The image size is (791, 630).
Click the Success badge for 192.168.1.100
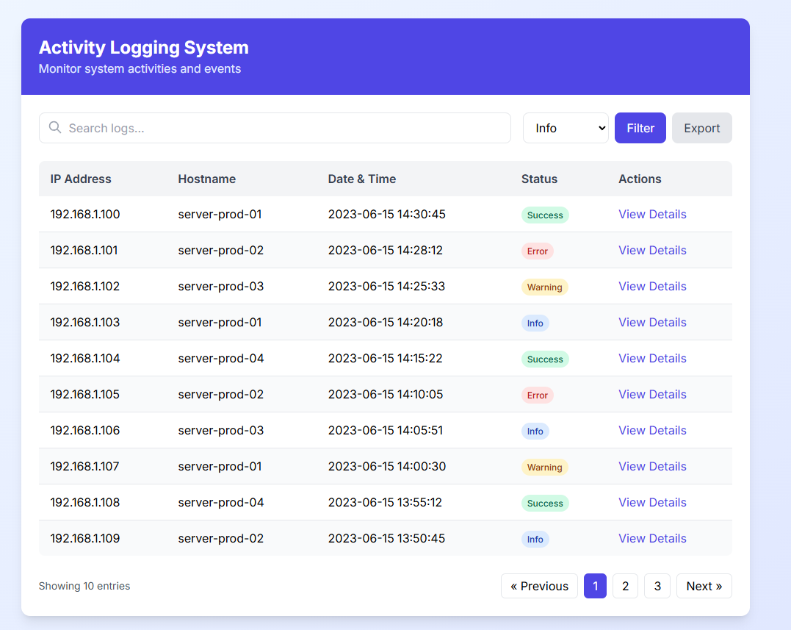pos(545,215)
